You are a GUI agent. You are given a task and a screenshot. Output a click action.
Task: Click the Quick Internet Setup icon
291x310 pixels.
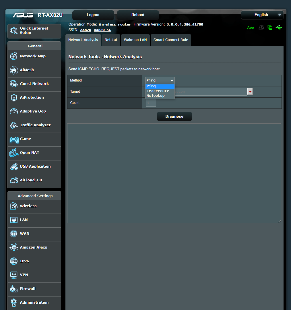tap(14, 30)
